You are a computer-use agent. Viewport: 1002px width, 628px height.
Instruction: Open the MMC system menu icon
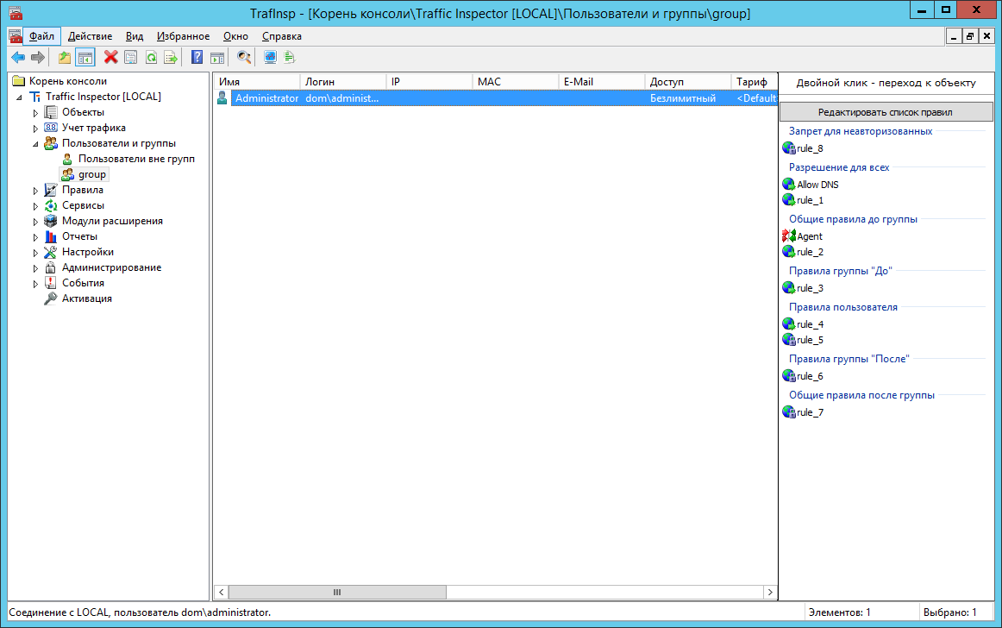click(16, 36)
